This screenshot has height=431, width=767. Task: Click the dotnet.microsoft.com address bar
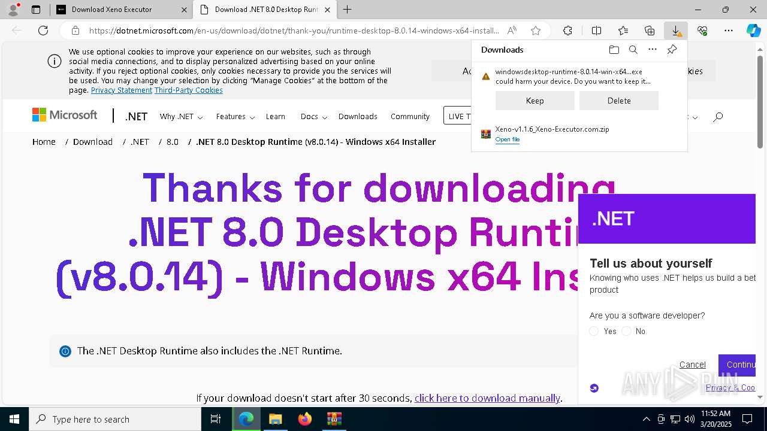[294, 31]
